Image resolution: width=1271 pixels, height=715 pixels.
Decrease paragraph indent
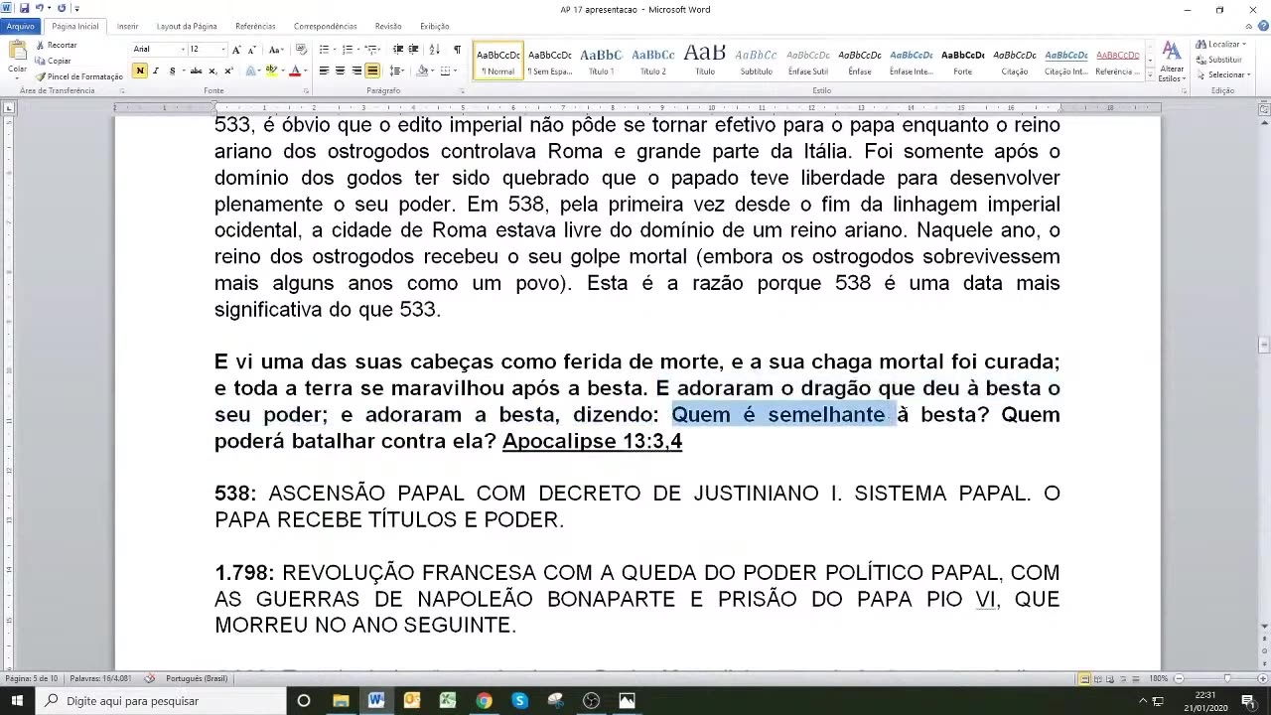tap(398, 50)
